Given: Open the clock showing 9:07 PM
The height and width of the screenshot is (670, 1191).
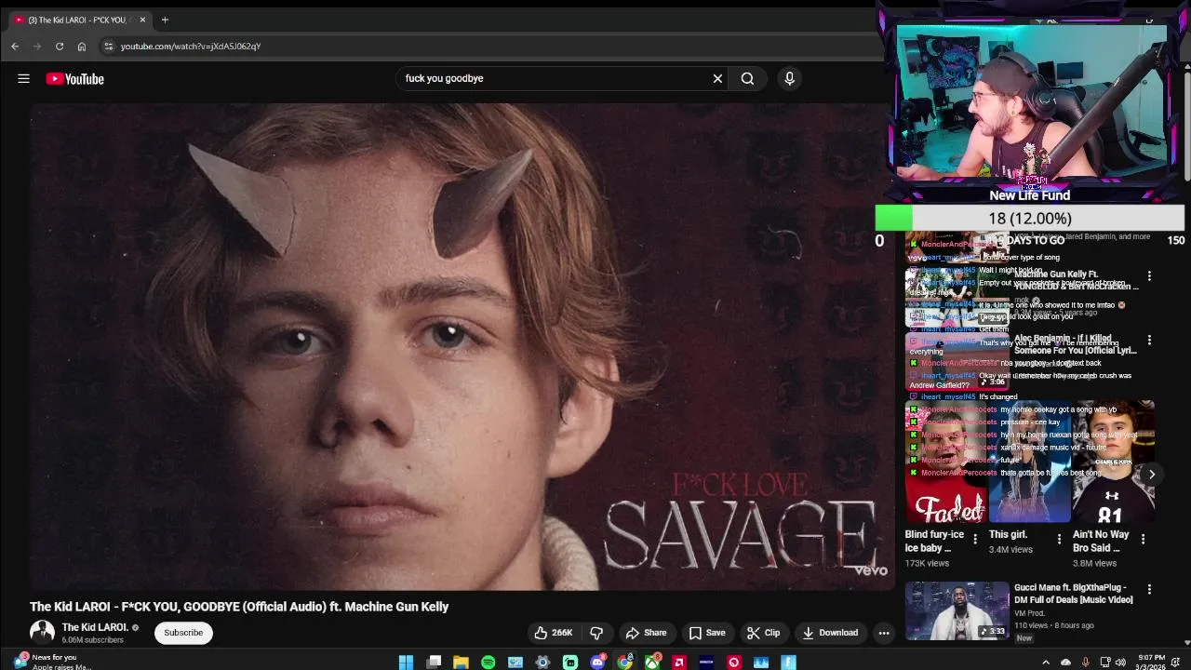Looking at the screenshot, I should click(1152, 663).
